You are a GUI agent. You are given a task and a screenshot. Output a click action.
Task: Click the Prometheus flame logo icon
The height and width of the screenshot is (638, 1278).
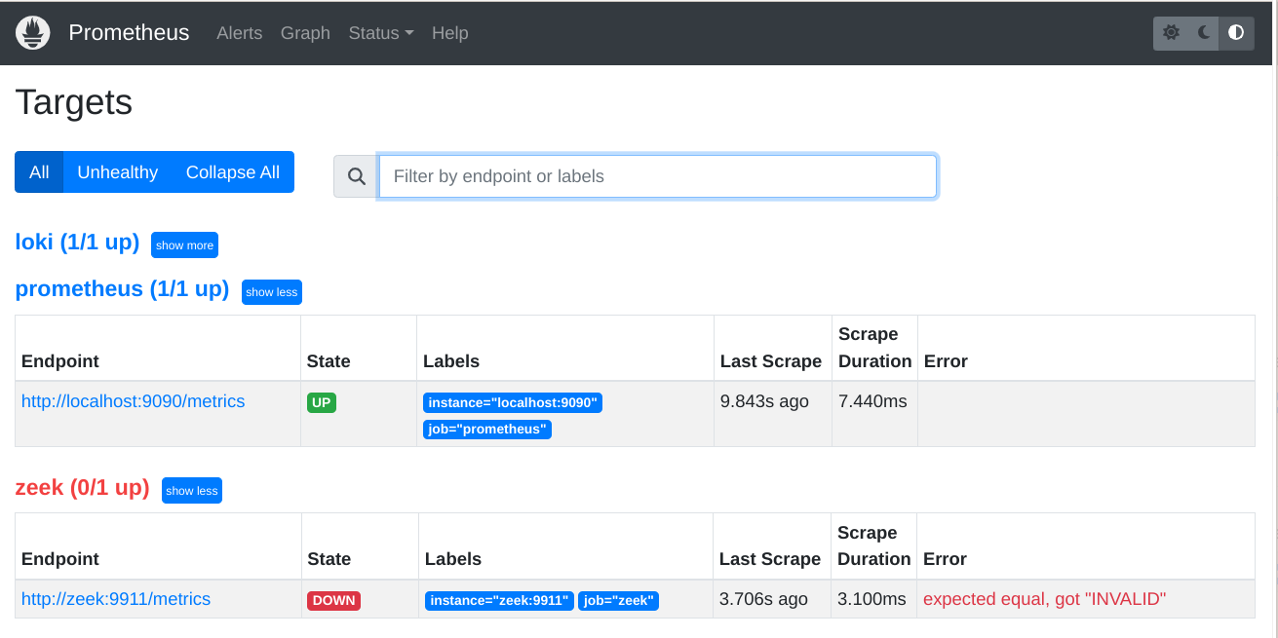coord(33,33)
